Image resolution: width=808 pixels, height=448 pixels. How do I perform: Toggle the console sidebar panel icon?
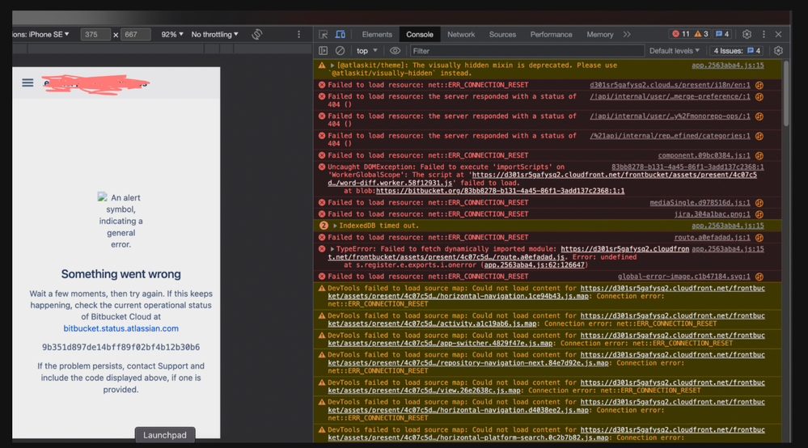324,51
